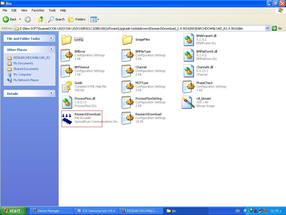
Task: Open the View menu
Action: click(24, 10)
